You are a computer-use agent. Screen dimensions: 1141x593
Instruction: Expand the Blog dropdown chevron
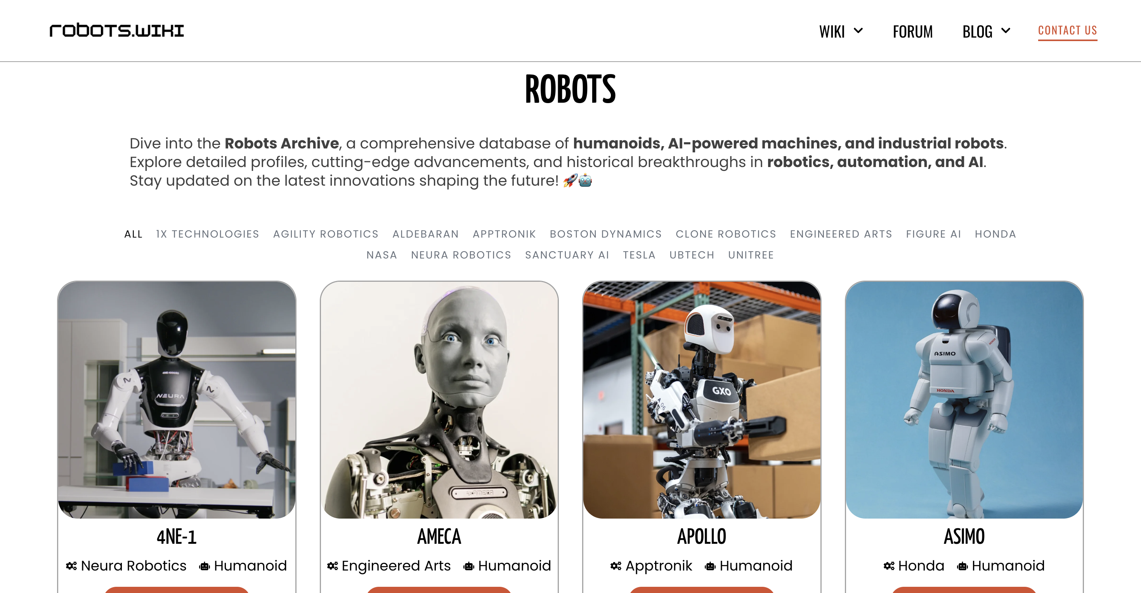pos(1006,31)
